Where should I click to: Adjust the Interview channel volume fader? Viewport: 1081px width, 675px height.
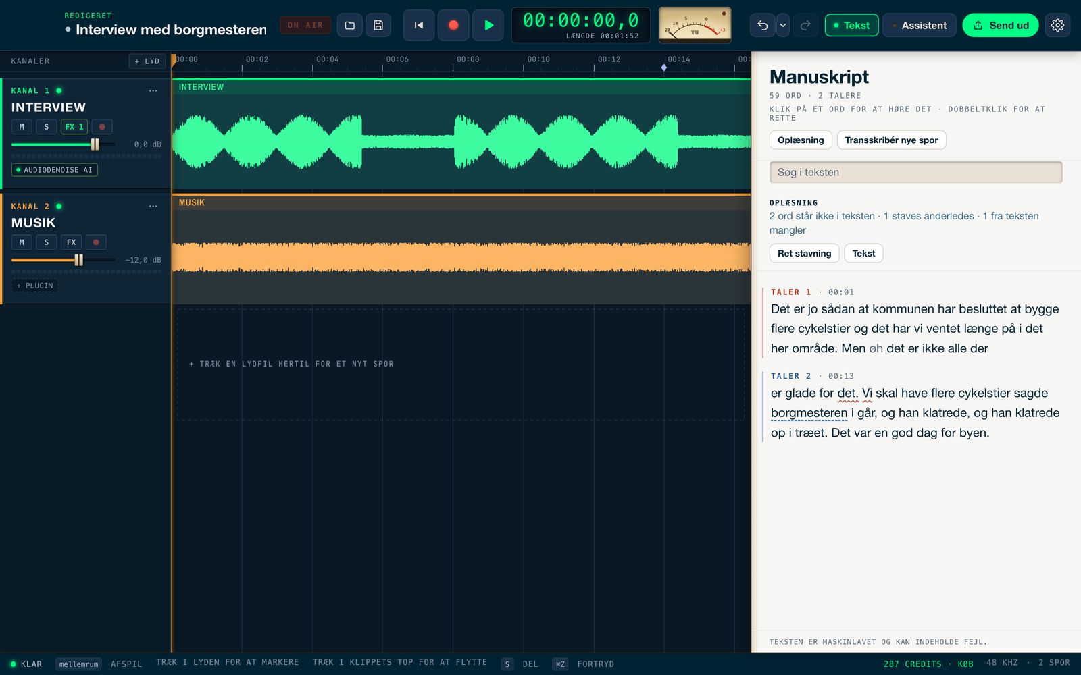tap(95, 144)
